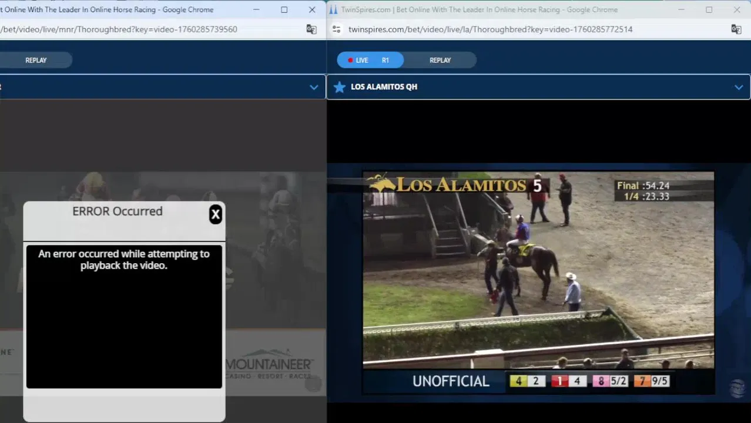This screenshot has height=423, width=751.
Task: Click translate icon in left window address bar
Action: click(311, 29)
